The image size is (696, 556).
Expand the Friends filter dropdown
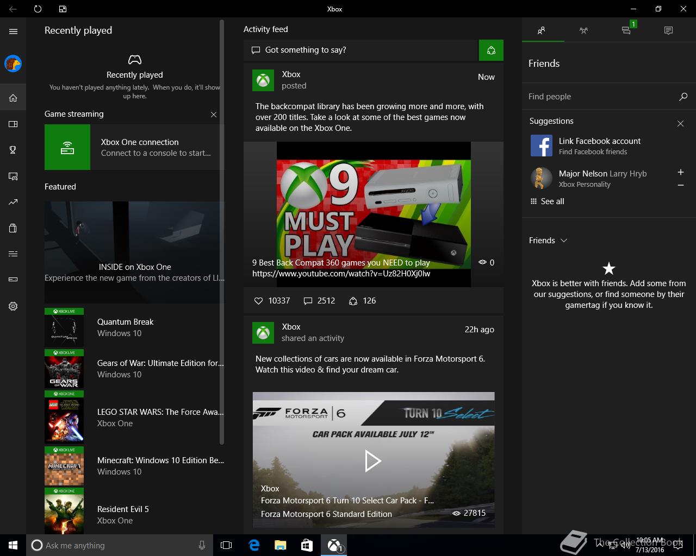(548, 241)
